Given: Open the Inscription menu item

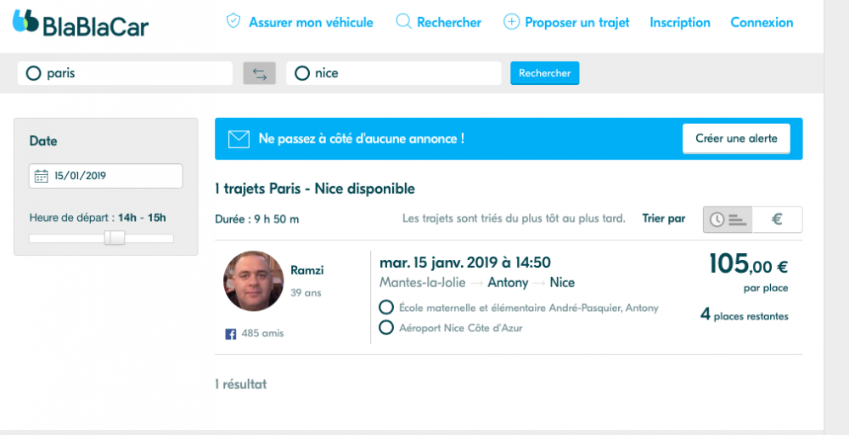Looking at the screenshot, I should pyautogui.click(x=680, y=22).
